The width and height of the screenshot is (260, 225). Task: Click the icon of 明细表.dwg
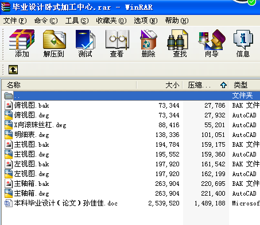9,135
